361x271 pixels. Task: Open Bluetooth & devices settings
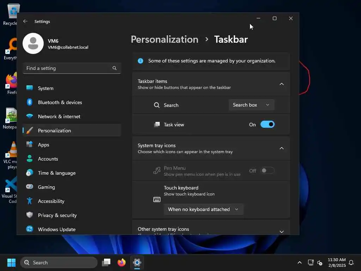[72, 102]
